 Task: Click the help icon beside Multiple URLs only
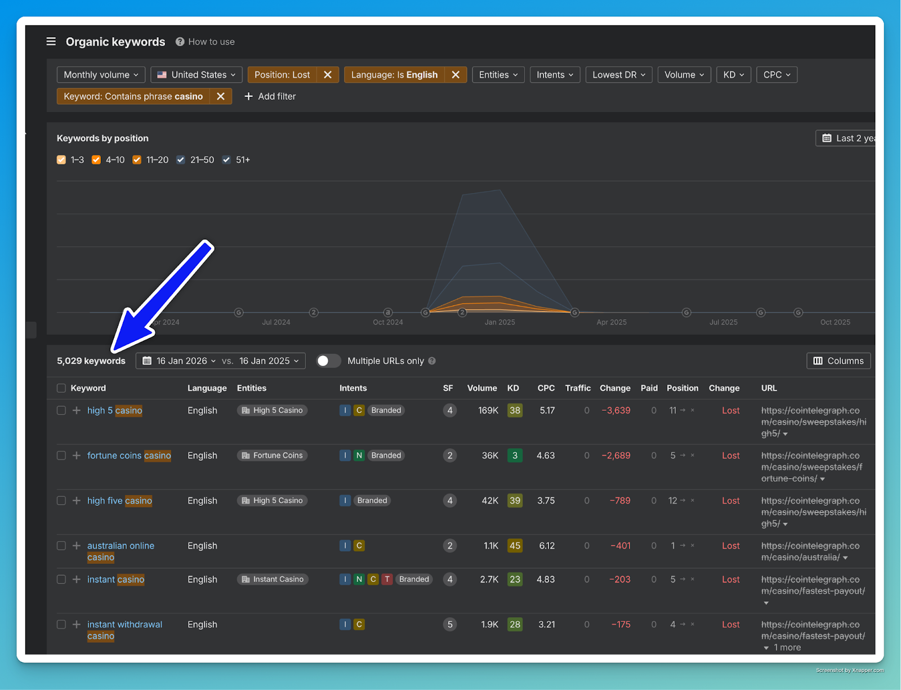(x=432, y=361)
